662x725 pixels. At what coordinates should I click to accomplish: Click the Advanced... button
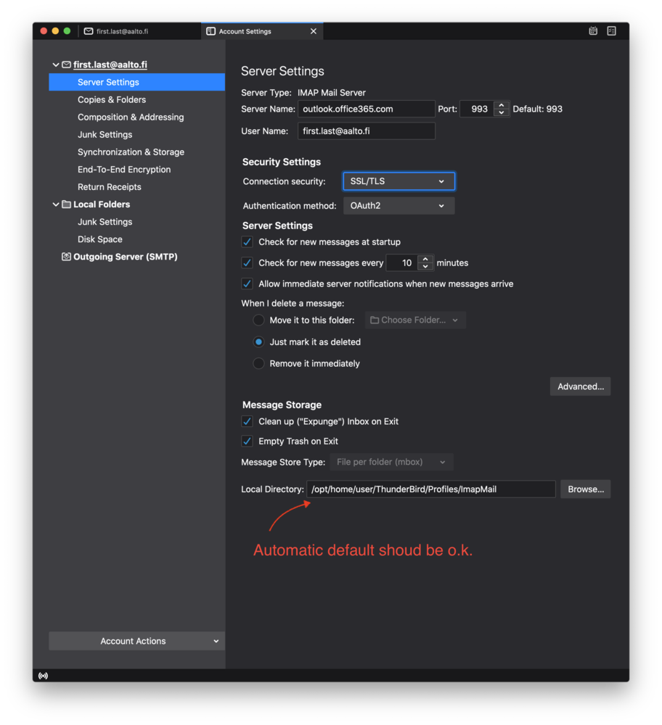[x=580, y=386]
